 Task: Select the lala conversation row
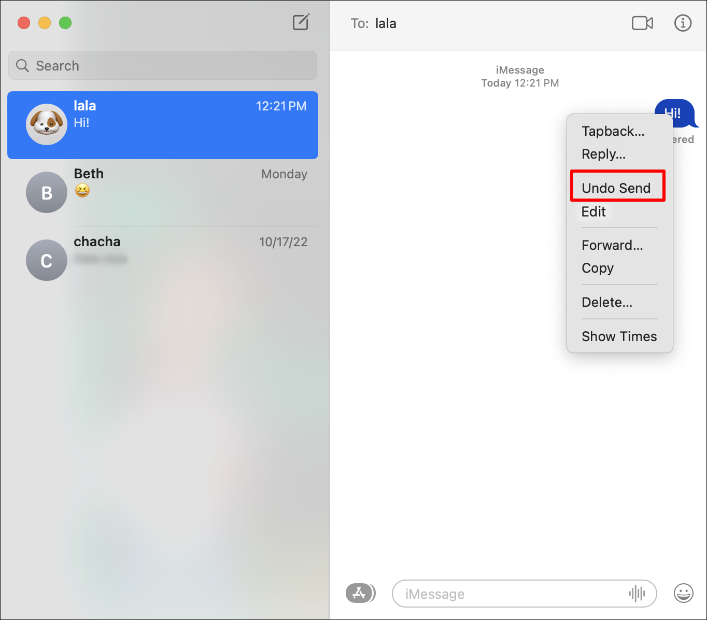163,125
